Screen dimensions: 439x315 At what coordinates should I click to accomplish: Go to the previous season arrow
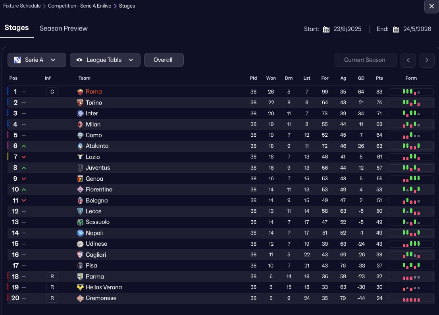tap(408, 60)
